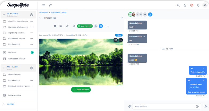
Task: Click the RL assignee avatar in toolbar
Action: pyautogui.click(x=96, y=26)
